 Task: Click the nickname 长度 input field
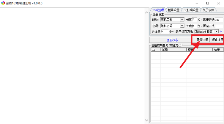pos(194,20)
